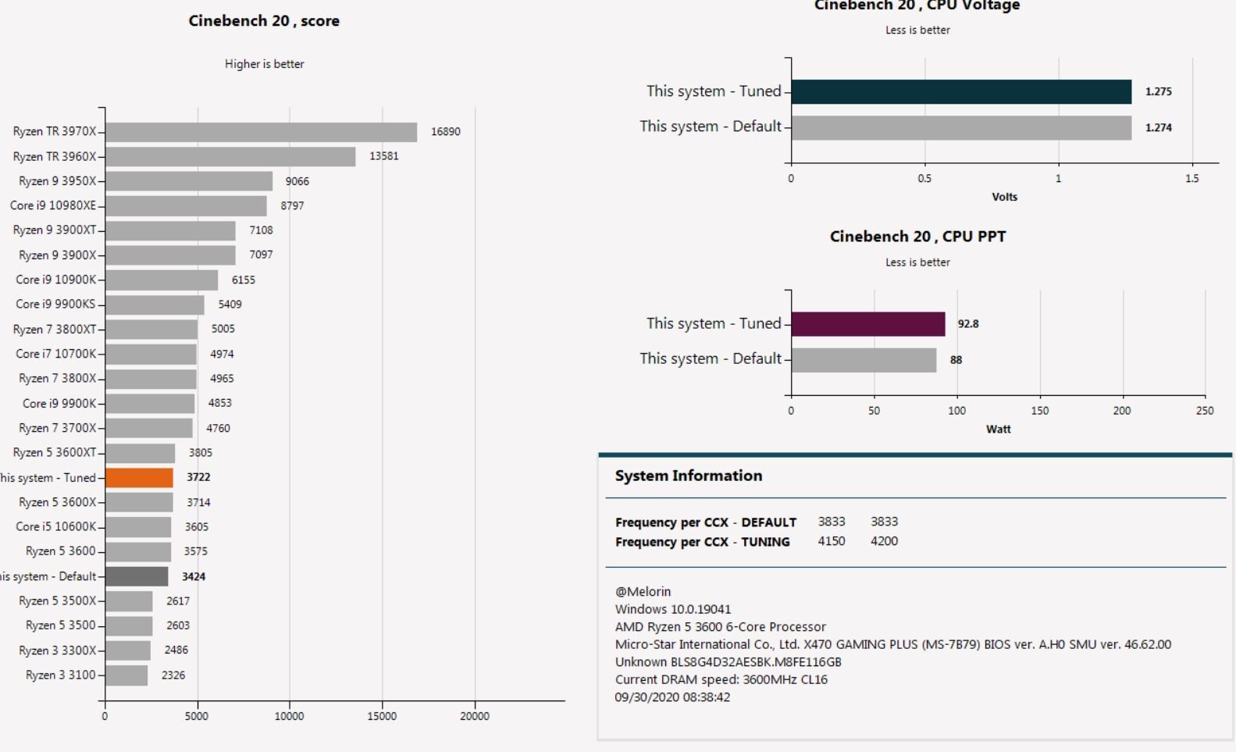Click the 09/30/2020 08:38:42 timestamp
This screenshot has width=1236, height=752.
coord(672,697)
